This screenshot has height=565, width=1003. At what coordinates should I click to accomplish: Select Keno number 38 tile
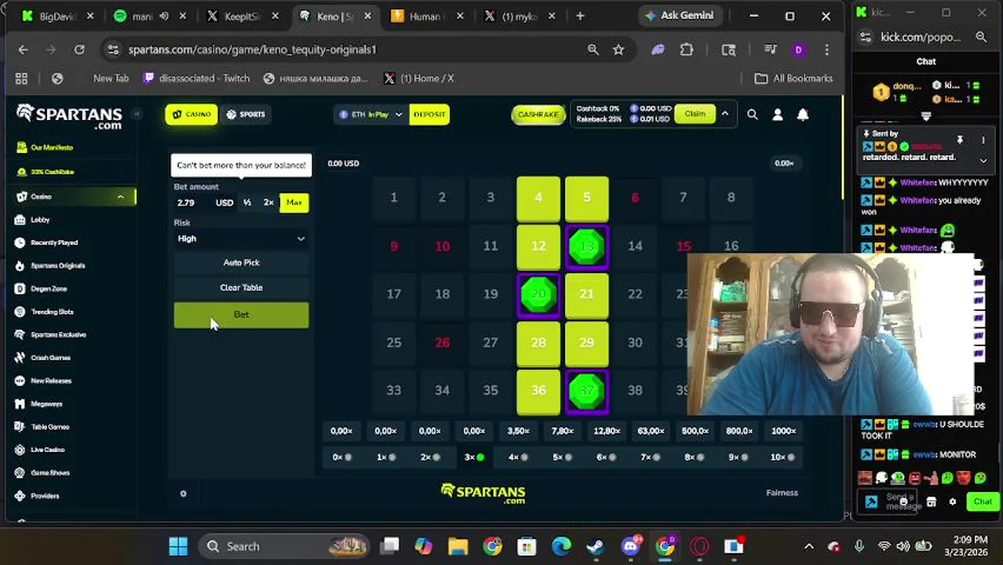tap(635, 391)
